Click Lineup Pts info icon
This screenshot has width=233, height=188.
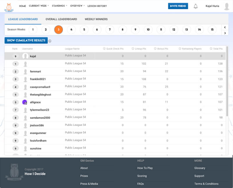coord(133,48)
